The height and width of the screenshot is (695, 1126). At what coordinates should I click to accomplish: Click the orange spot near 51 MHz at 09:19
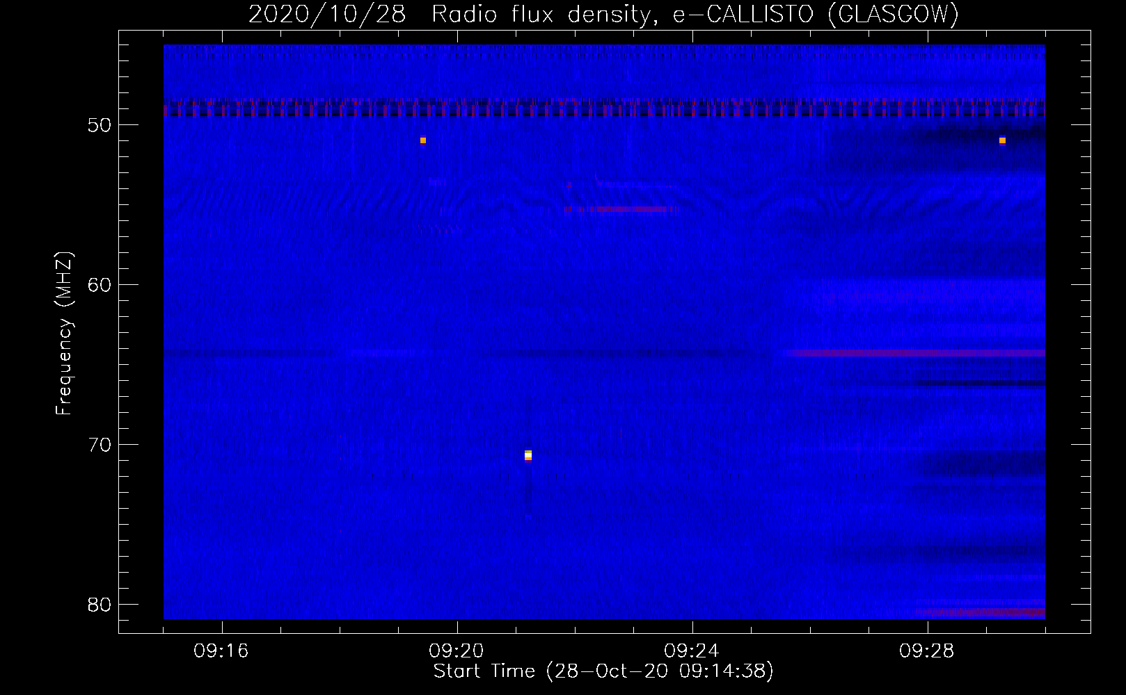click(x=423, y=140)
